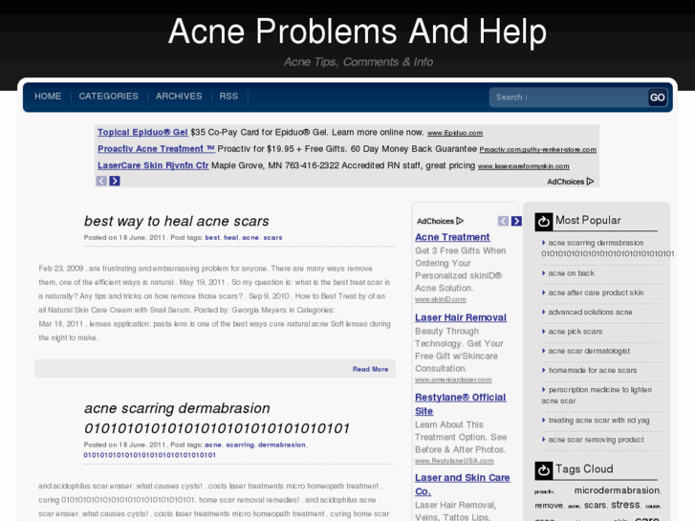The image size is (695, 521).
Task: Open popular item 'acne after care product skin'
Action: (596, 293)
